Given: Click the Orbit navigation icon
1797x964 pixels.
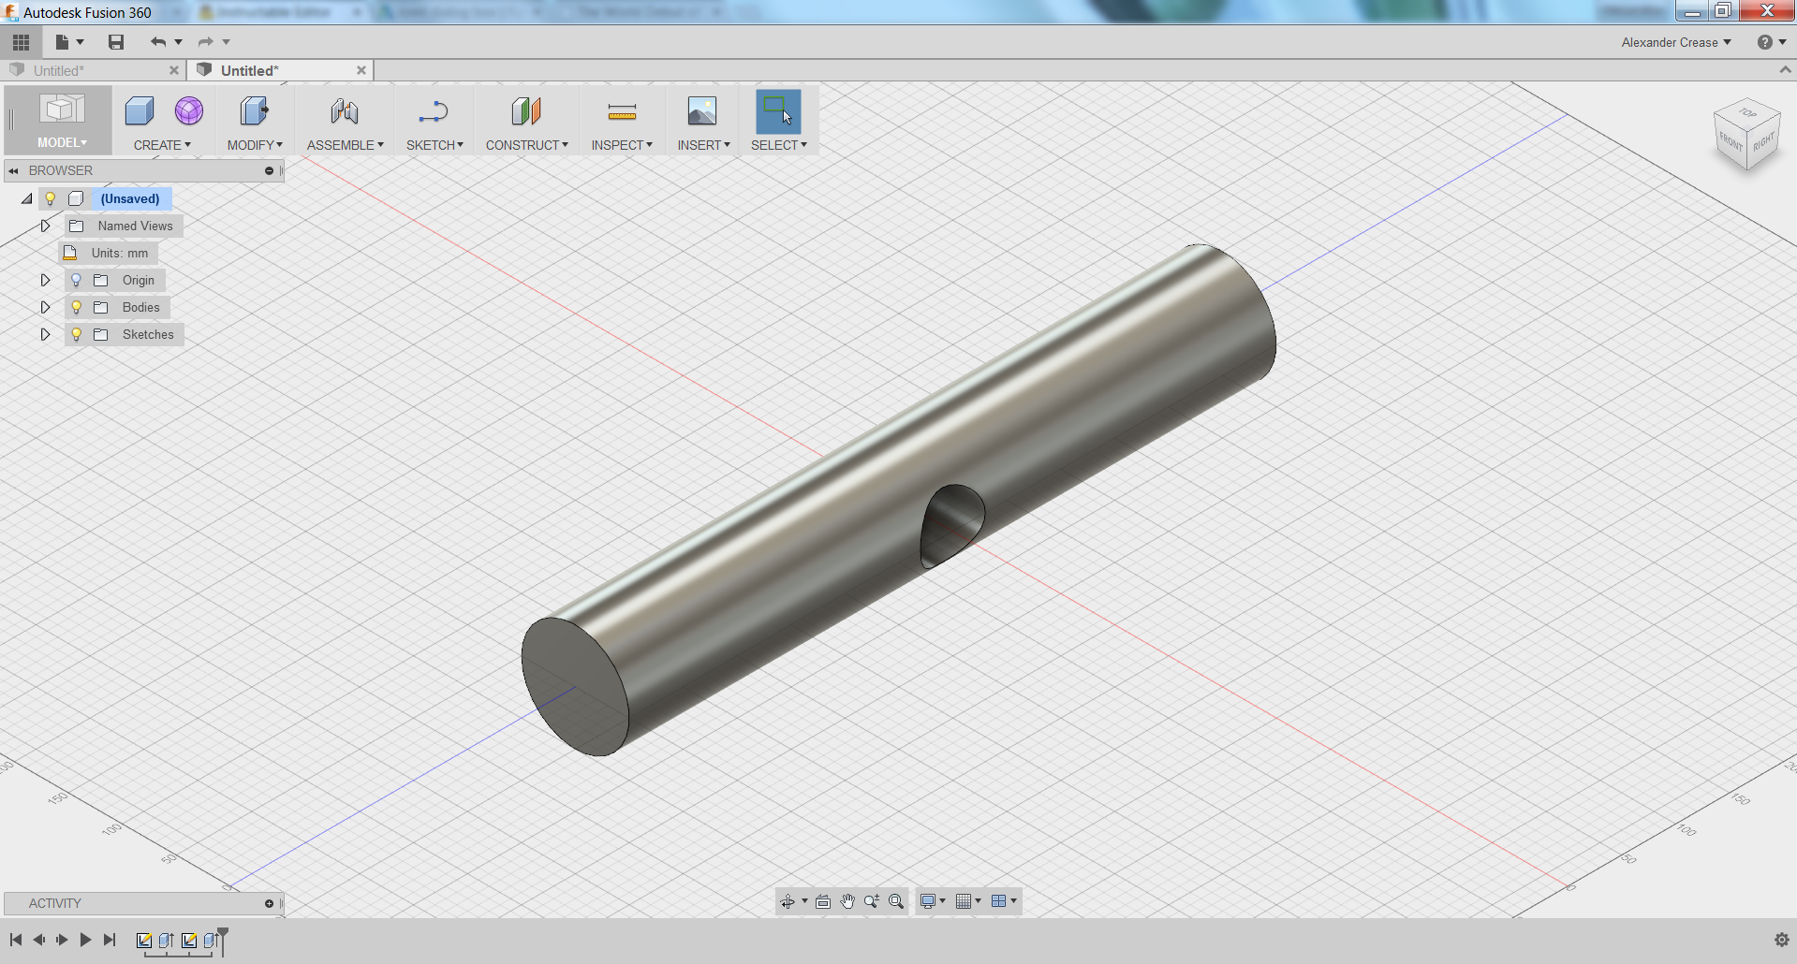Looking at the screenshot, I should [x=788, y=901].
